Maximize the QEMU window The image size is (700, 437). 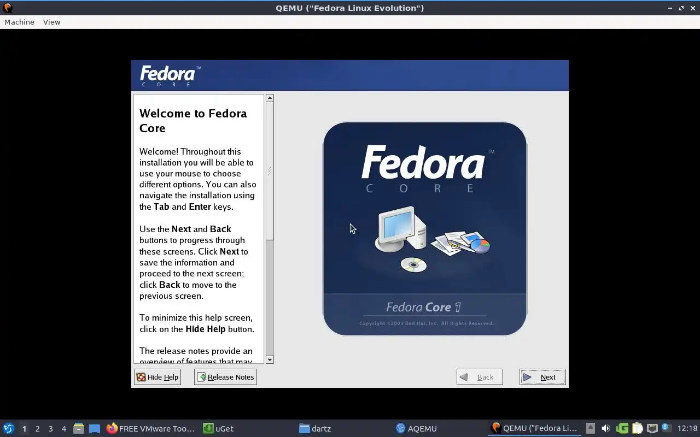[x=681, y=8]
